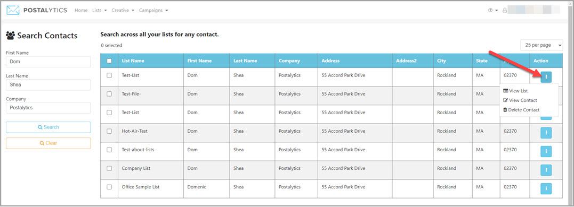Click the Company input field
Image resolution: width=574 pixels, height=207 pixels.
tap(48, 108)
